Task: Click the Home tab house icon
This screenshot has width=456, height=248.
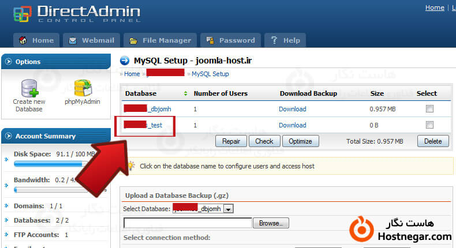Action: (x=23, y=40)
